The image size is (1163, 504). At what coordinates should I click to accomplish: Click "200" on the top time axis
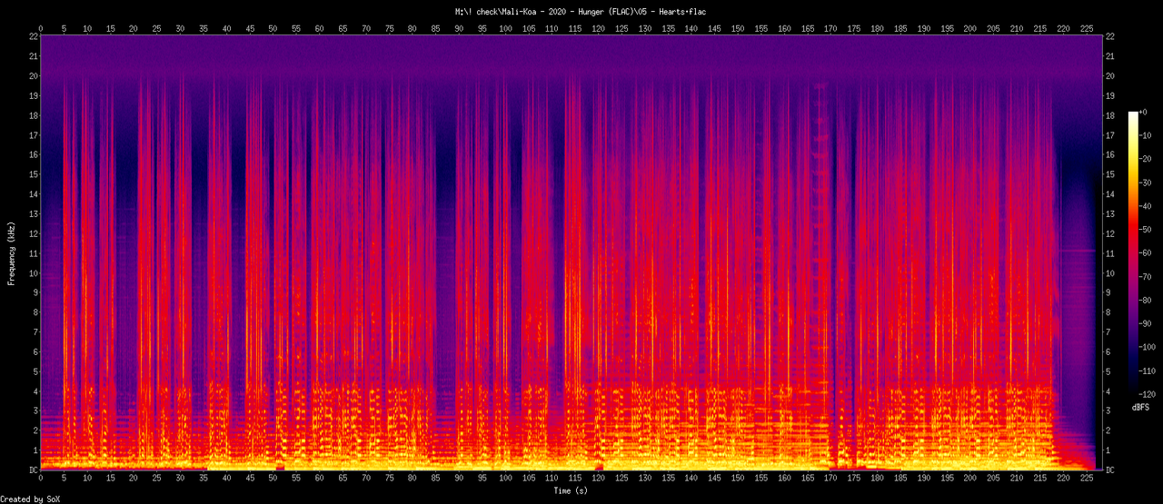[970, 28]
